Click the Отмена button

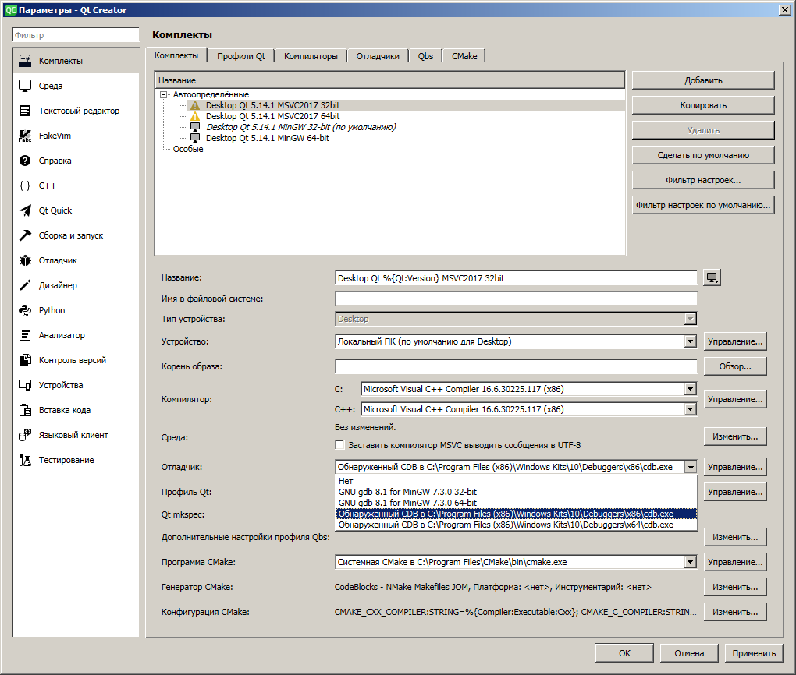point(689,653)
